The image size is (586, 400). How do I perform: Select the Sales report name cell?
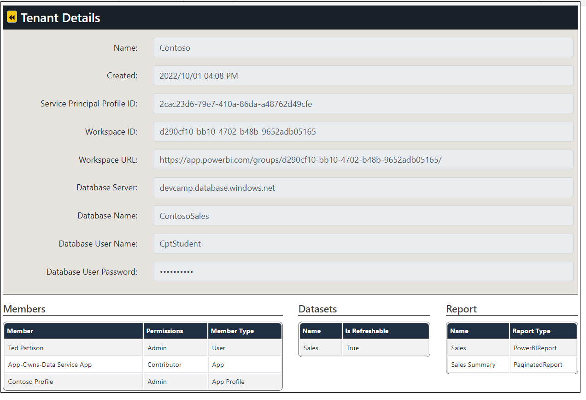point(478,348)
